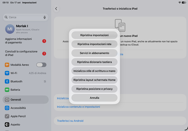The height and width of the screenshot is (131, 188).
Task: Tap Inizializza contenuto e impostazioni link
Action: 78,107
